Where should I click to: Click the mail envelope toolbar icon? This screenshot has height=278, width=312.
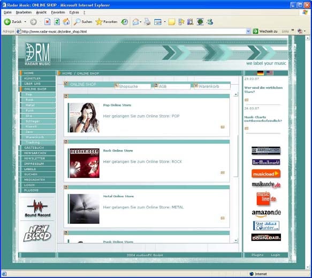pyautogui.click(x=136, y=22)
